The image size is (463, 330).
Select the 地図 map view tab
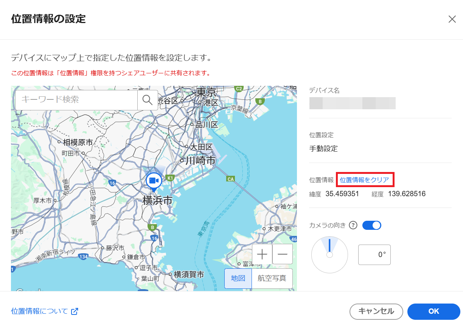238,278
